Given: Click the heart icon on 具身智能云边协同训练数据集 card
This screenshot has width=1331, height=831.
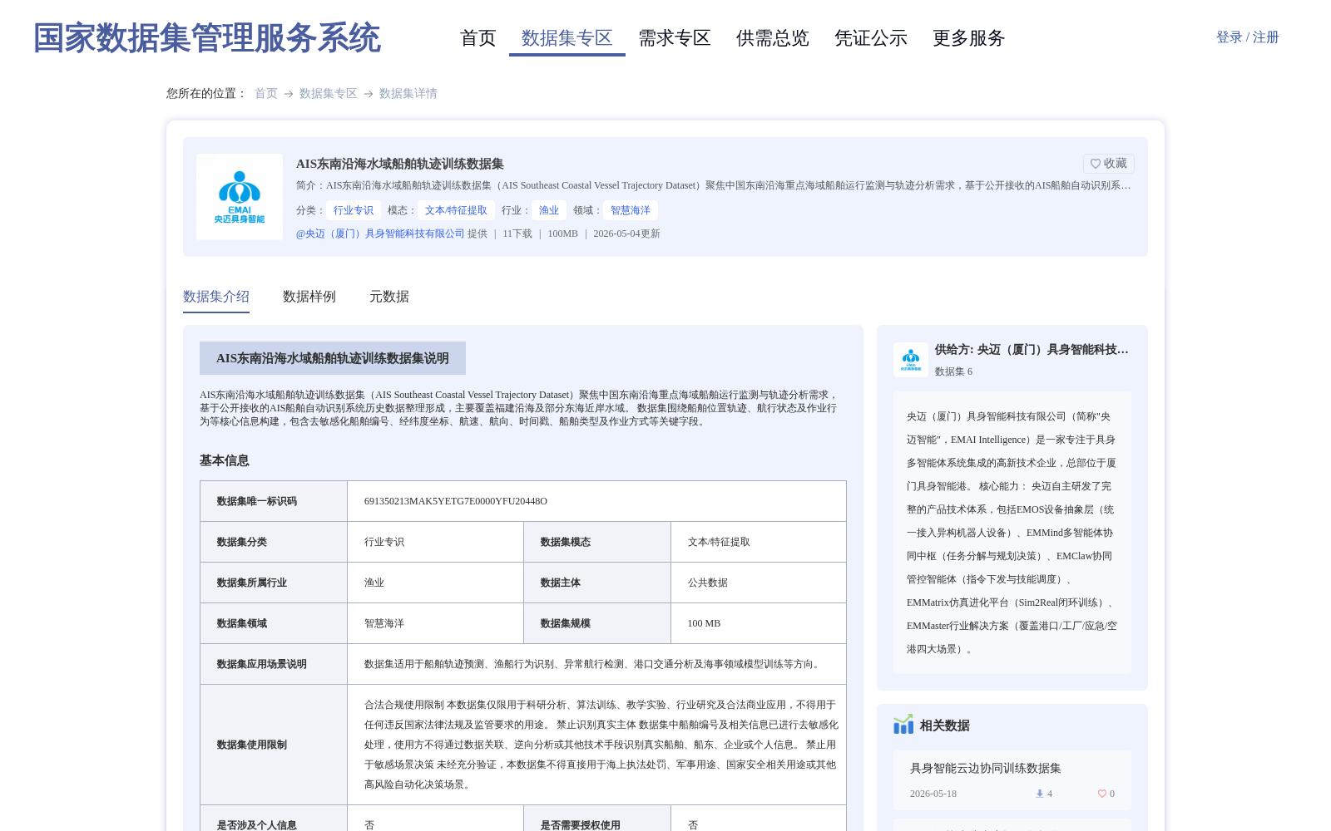Looking at the screenshot, I should coord(1102,794).
